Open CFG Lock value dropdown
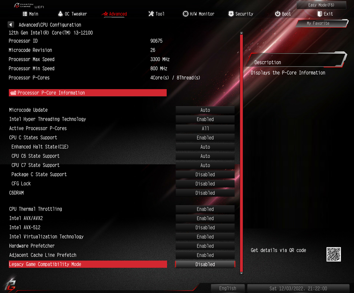 coord(205,184)
